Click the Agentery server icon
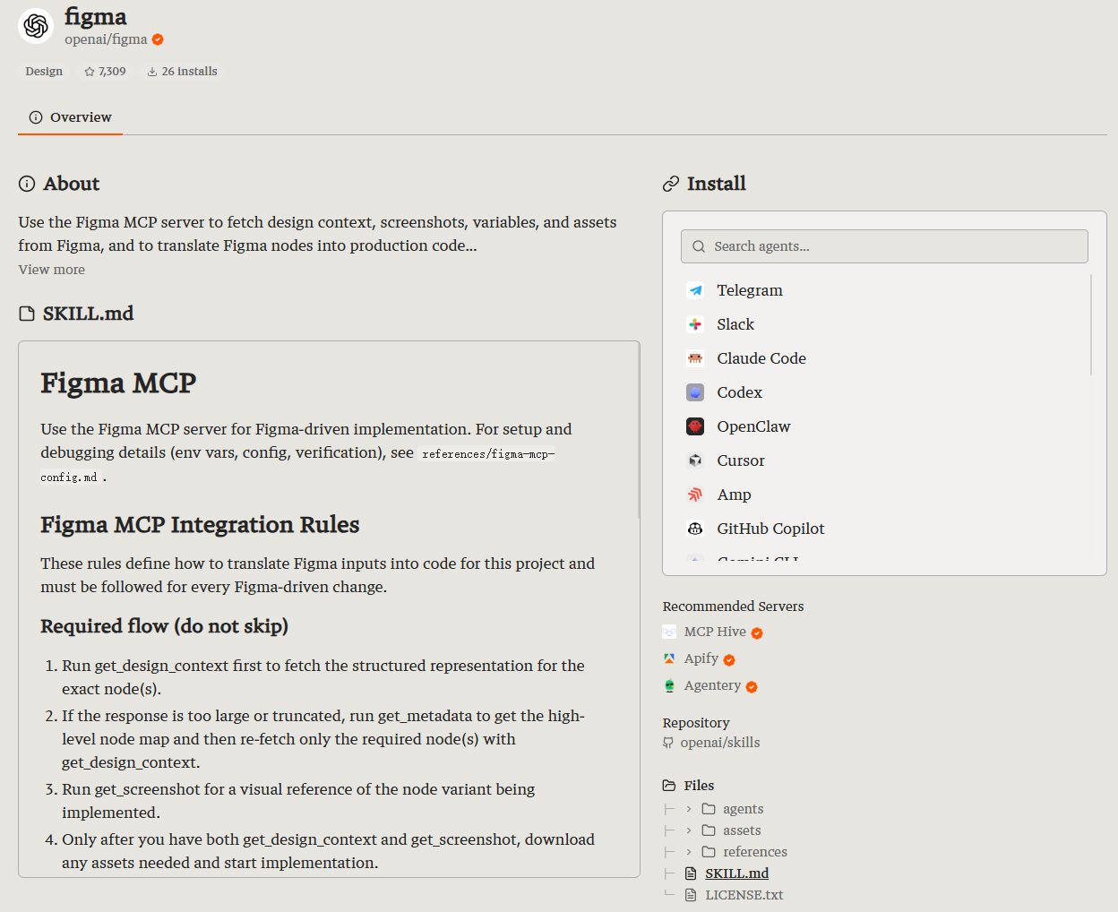The height and width of the screenshot is (912, 1118). coord(669,685)
